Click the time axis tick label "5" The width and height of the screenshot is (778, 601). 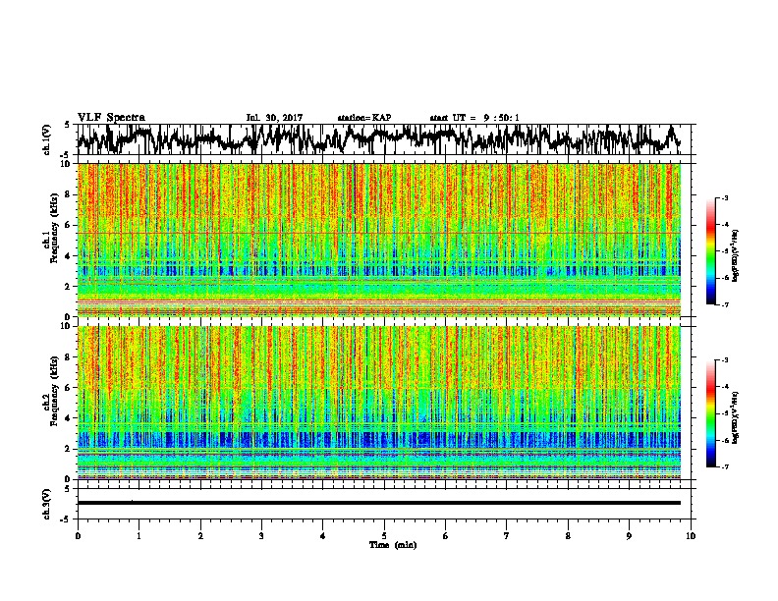[384, 536]
